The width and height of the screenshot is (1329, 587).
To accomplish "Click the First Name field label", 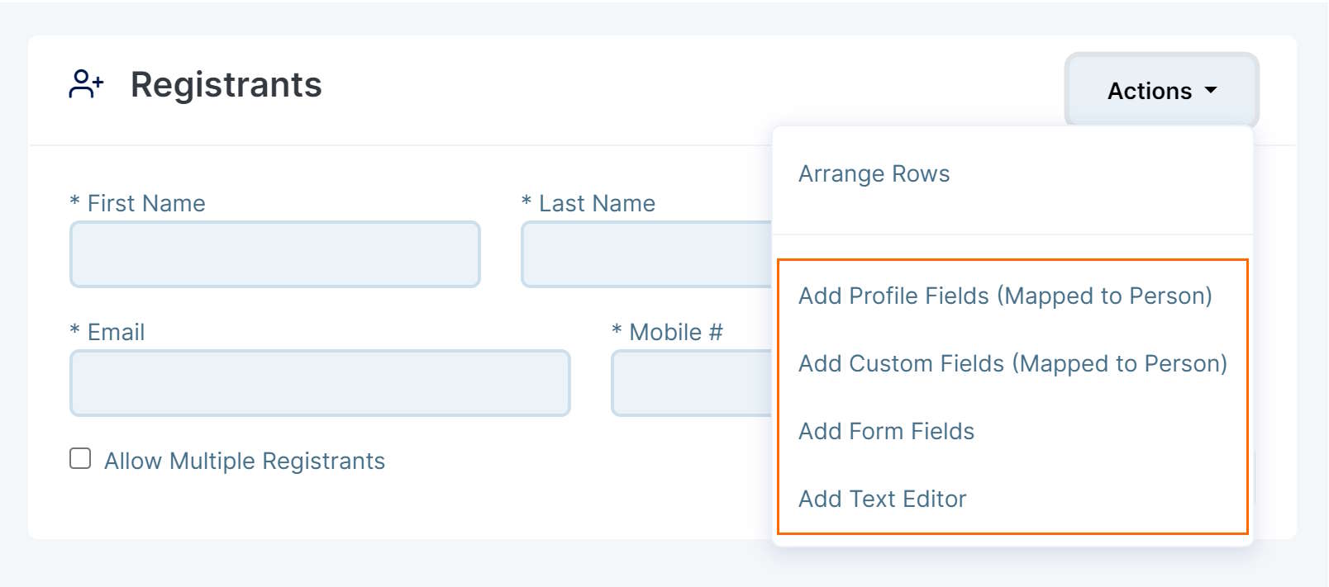I will tap(146, 204).
